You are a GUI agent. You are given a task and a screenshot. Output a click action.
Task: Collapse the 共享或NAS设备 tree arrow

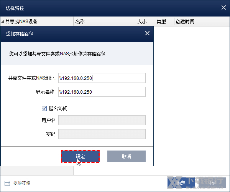tap(3, 22)
